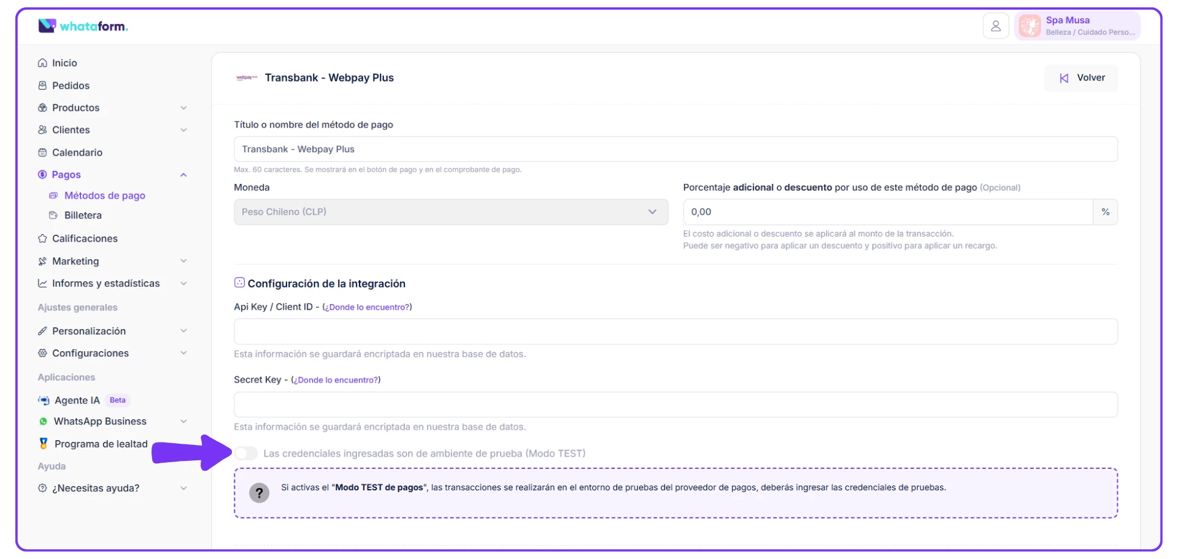
Task: Open the Moneda currency dropdown
Action: (450, 212)
